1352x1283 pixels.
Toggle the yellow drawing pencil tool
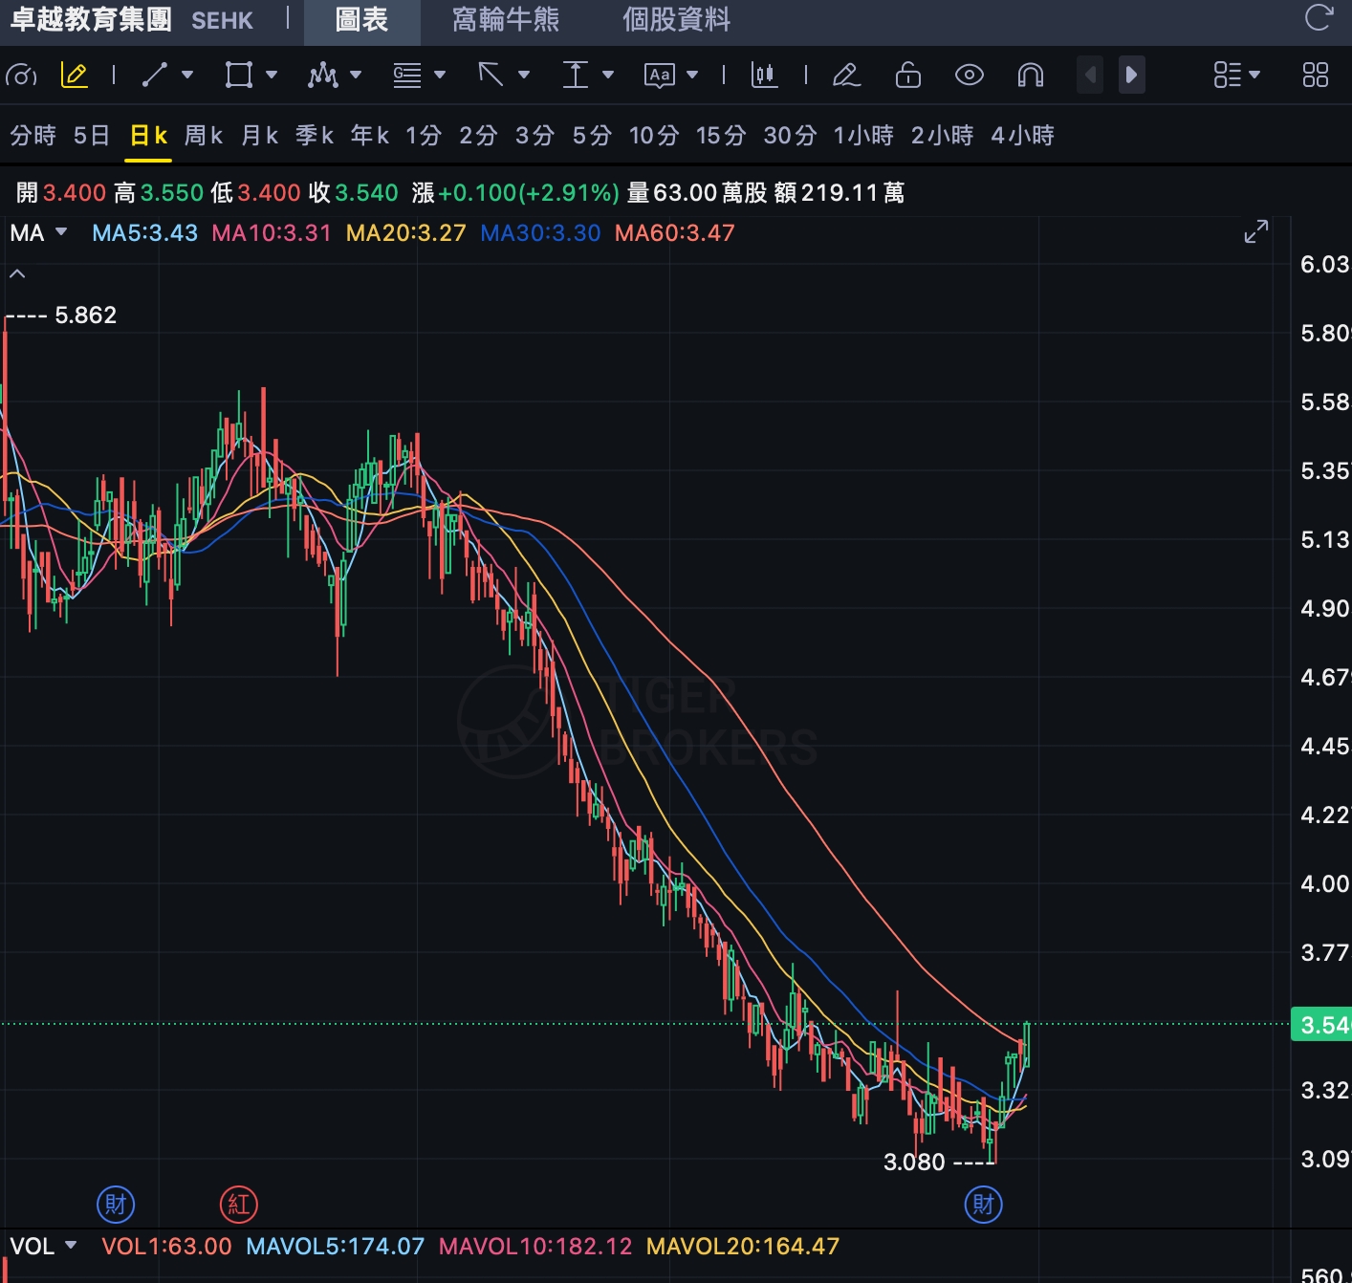[x=75, y=75]
